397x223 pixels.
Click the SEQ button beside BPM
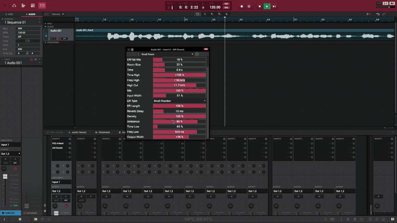226,8
